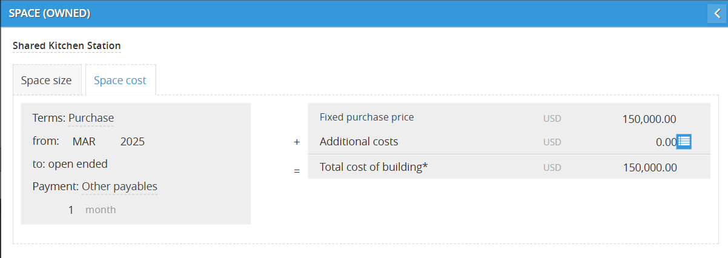This screenshot has height=258, width=728.
Task: Click the month unit of payment delay
Action: tap(101, 210)
